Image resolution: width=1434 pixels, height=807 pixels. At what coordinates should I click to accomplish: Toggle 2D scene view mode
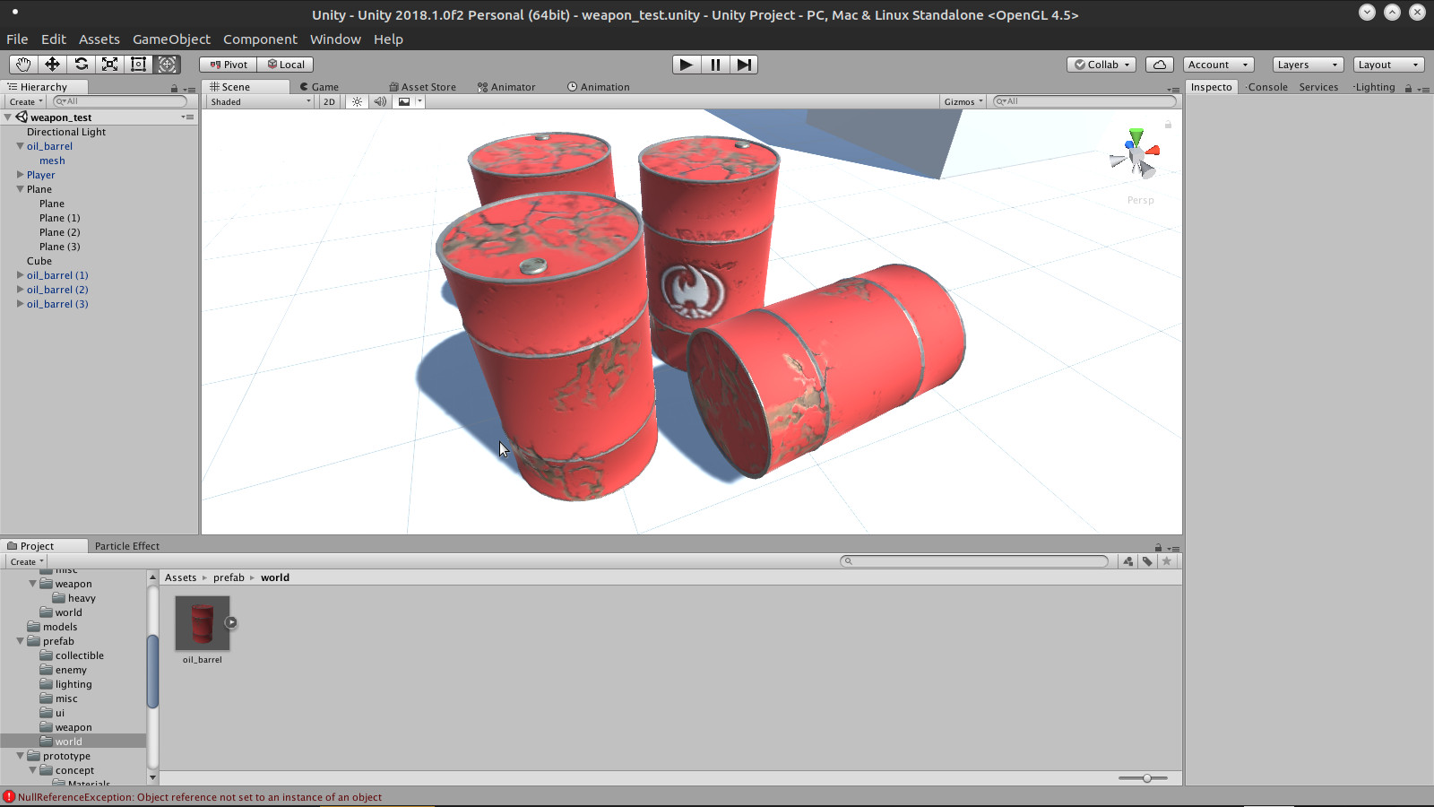tap(329, 102)
